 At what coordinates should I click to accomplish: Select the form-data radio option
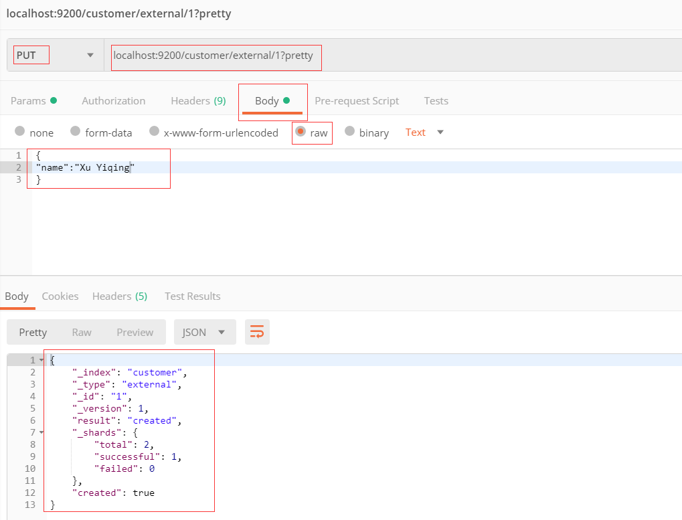pyautogui.click(x=75, y=131)
